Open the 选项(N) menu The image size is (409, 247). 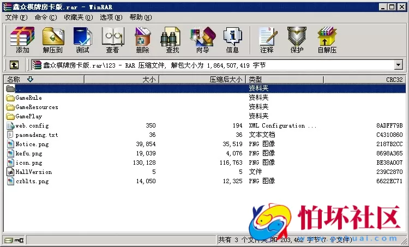coord(111,17)
